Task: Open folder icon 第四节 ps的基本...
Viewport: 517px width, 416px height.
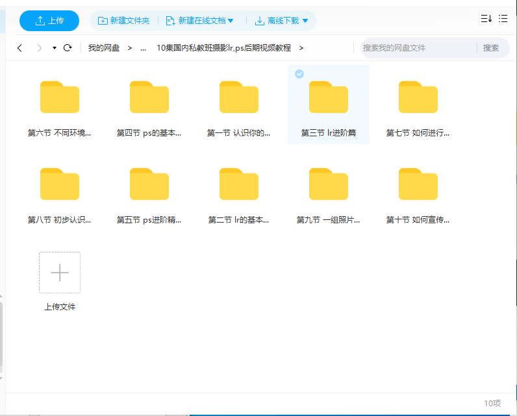Action: point(149,97)
